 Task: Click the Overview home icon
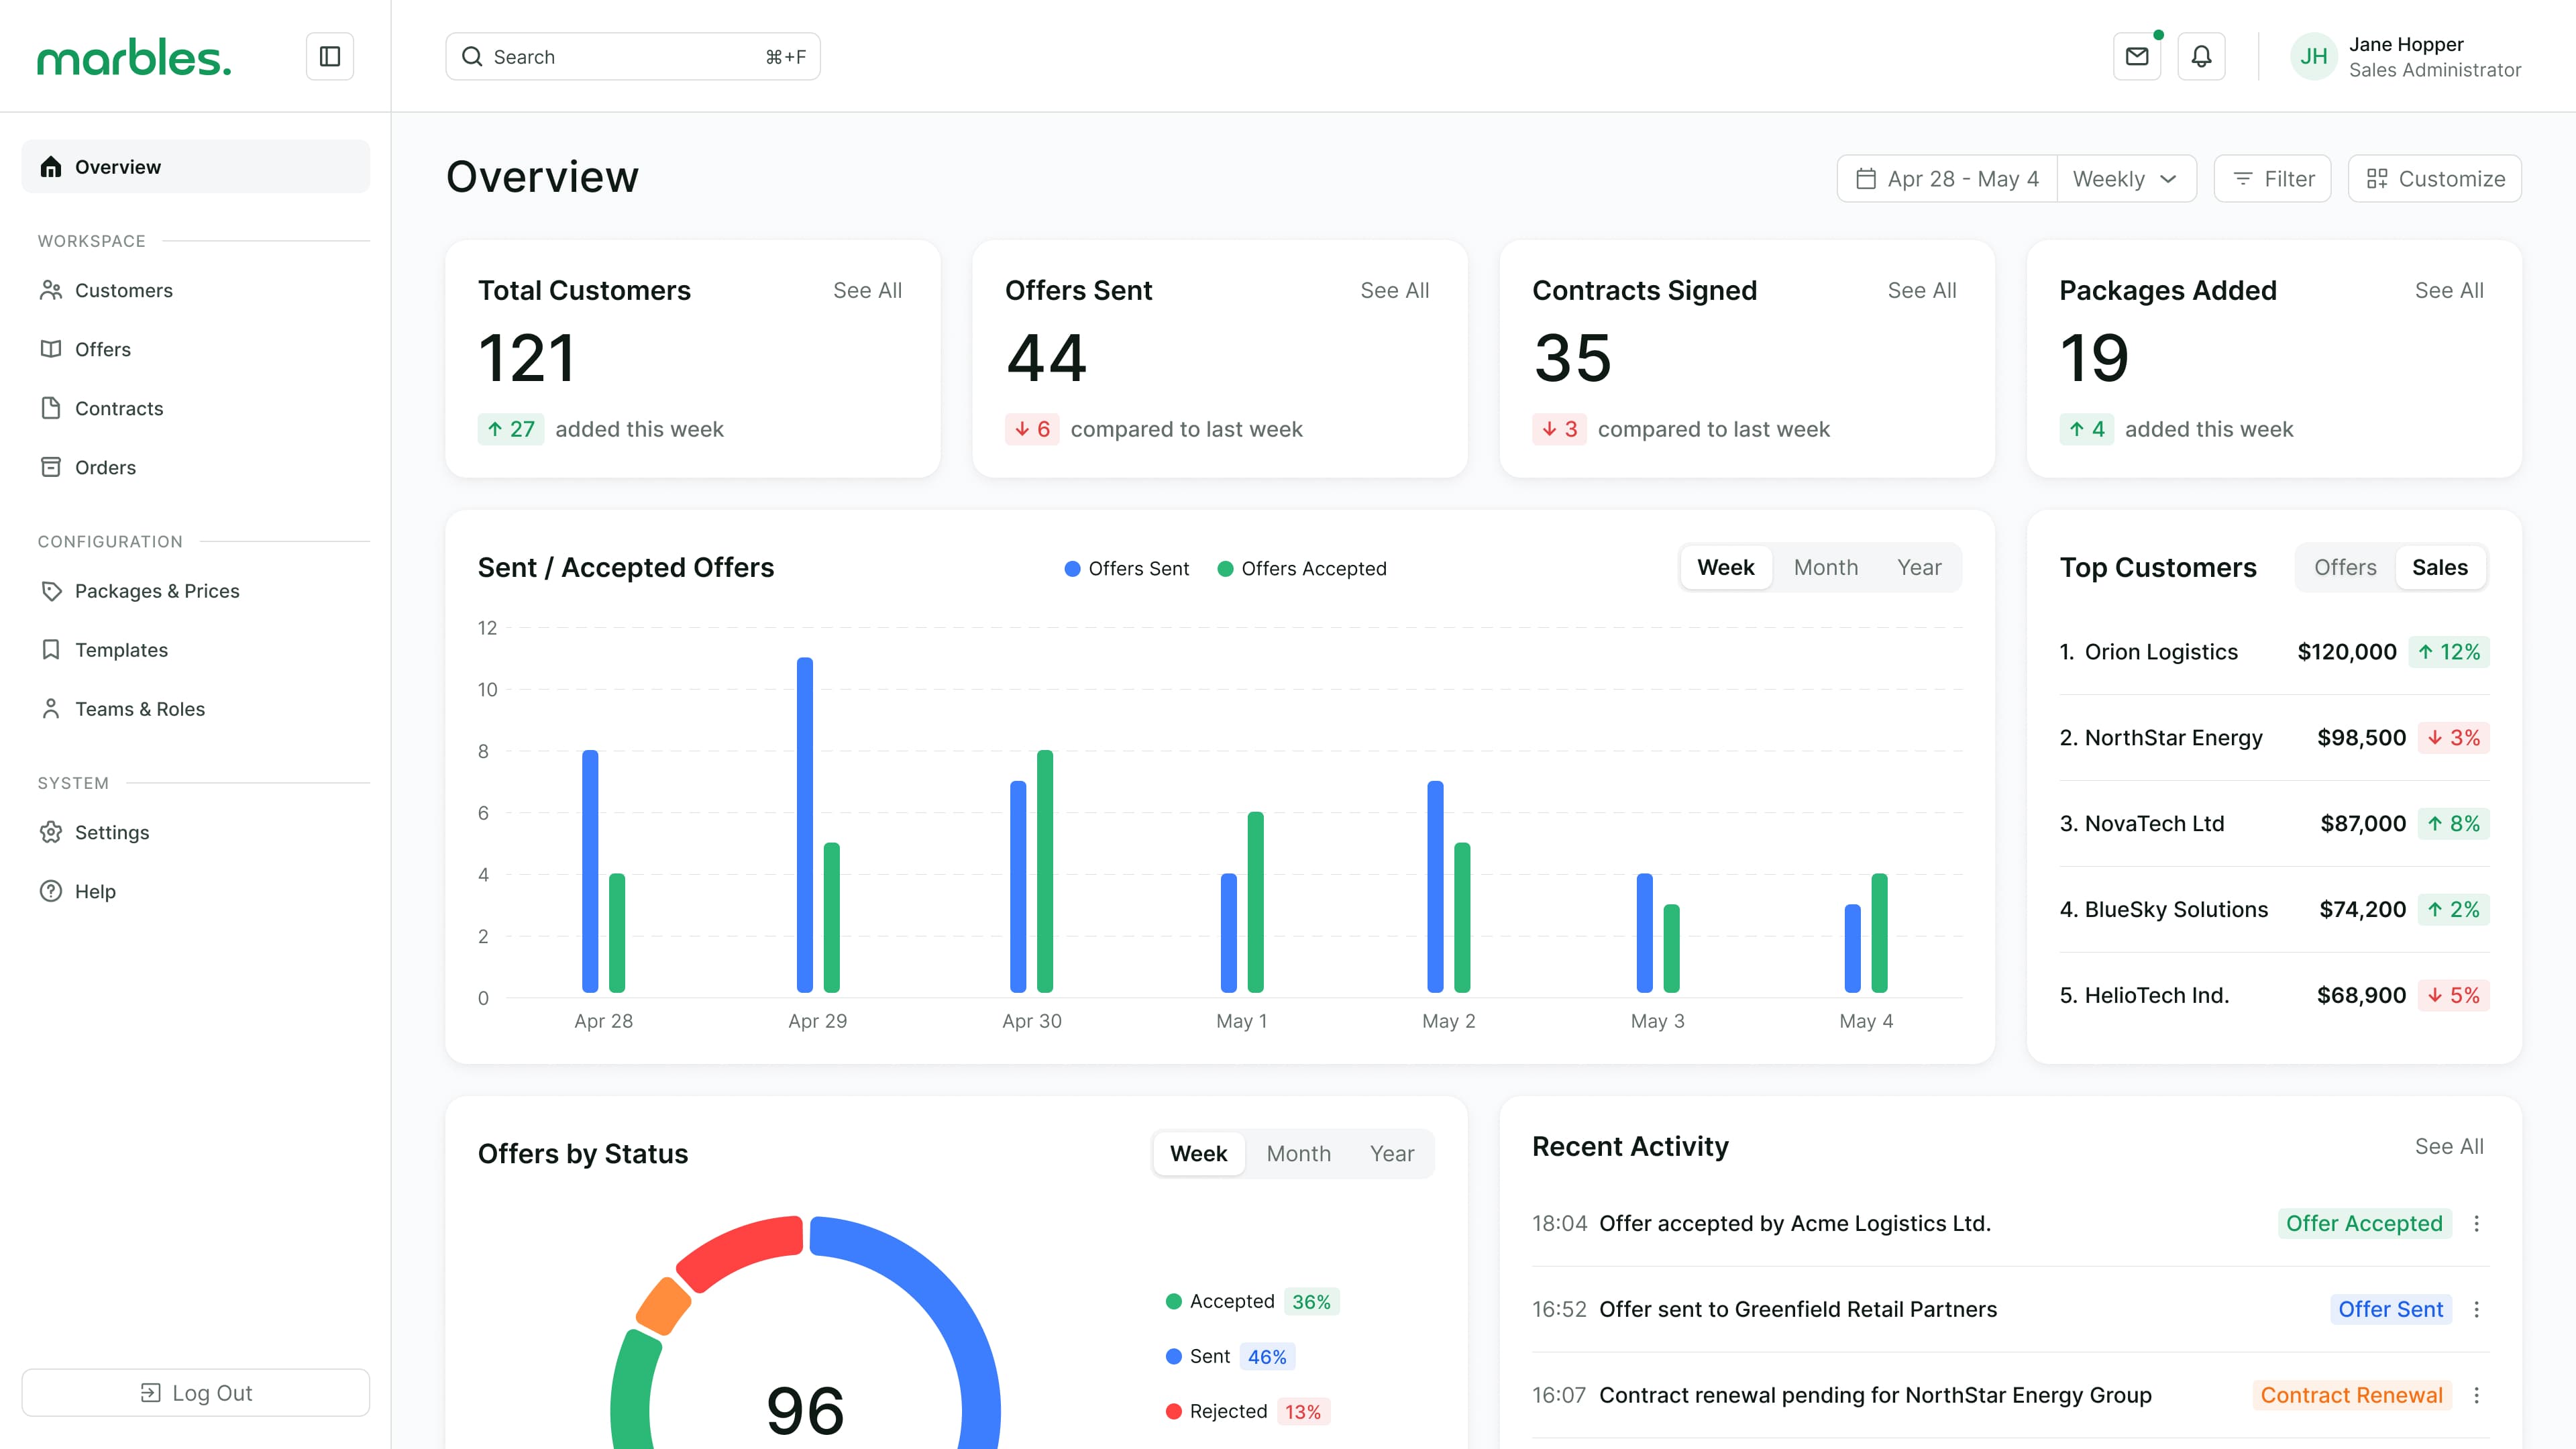point(51,167)
